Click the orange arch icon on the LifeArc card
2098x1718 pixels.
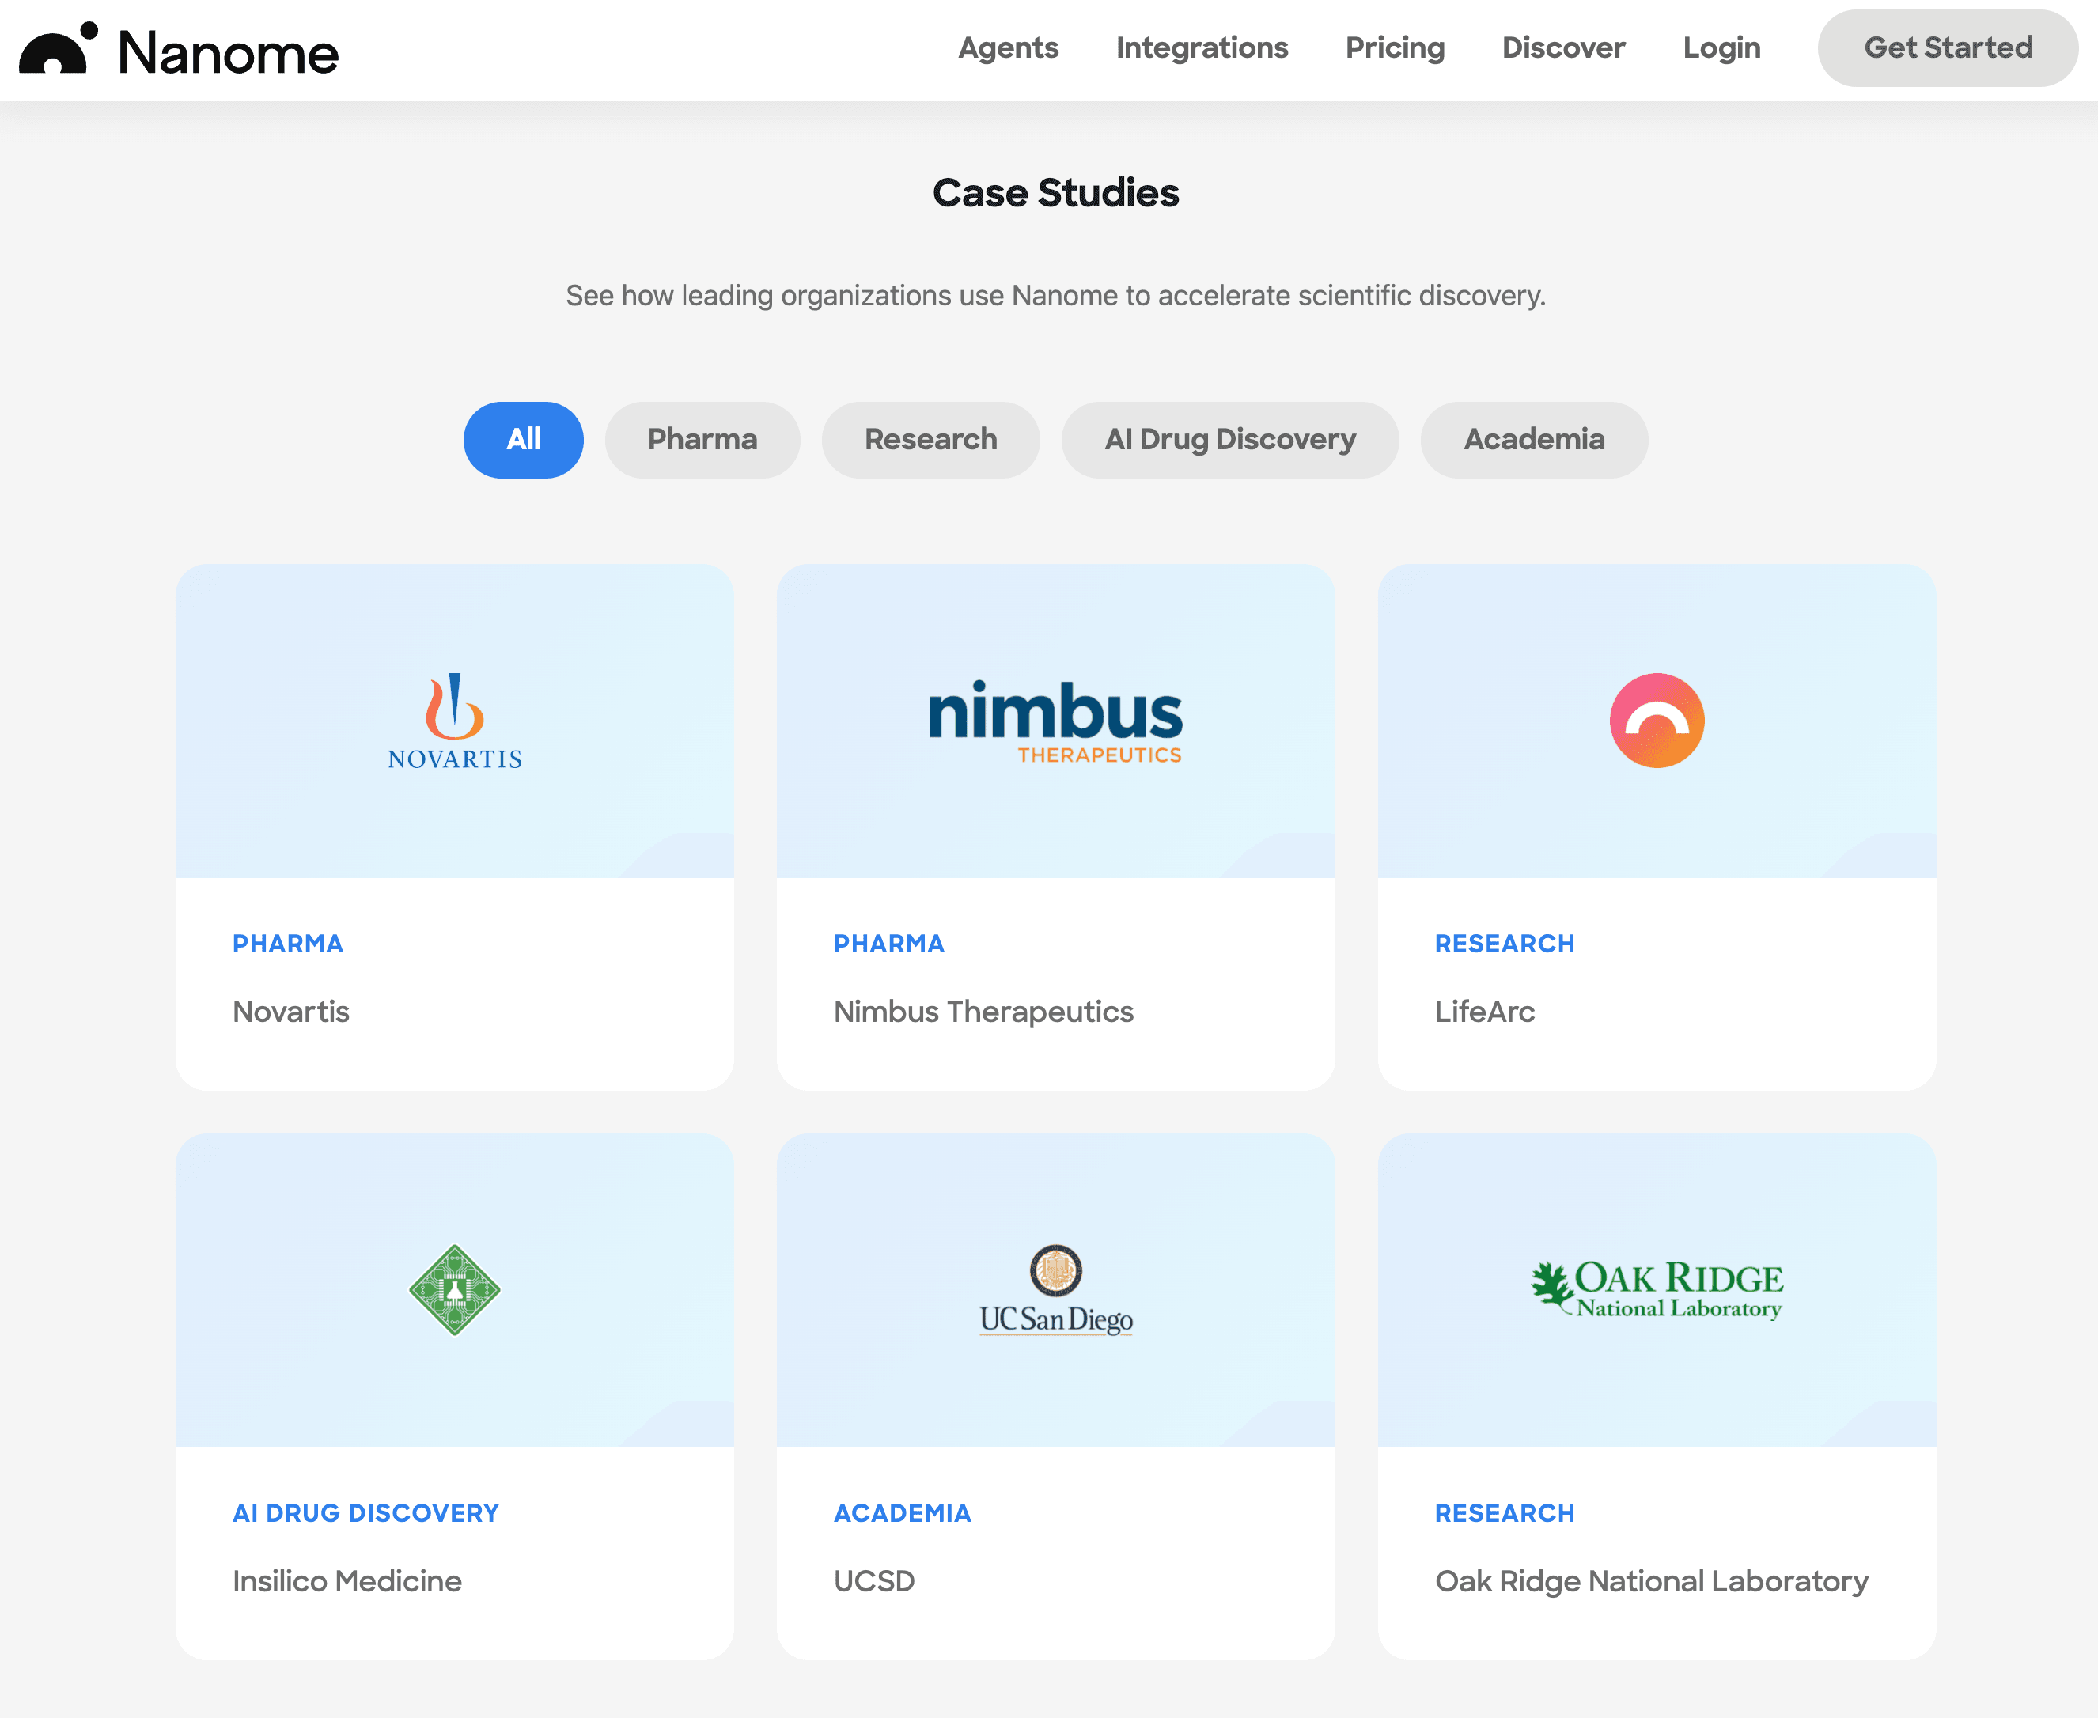[1656, 720]
